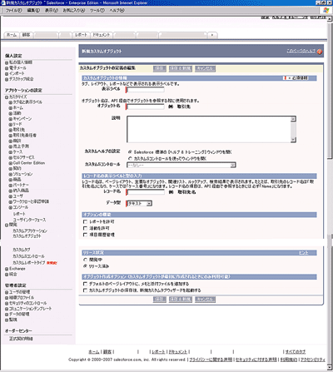Click the orange help icon in header
The image size is (333, 372).
(x=320, y=52)
